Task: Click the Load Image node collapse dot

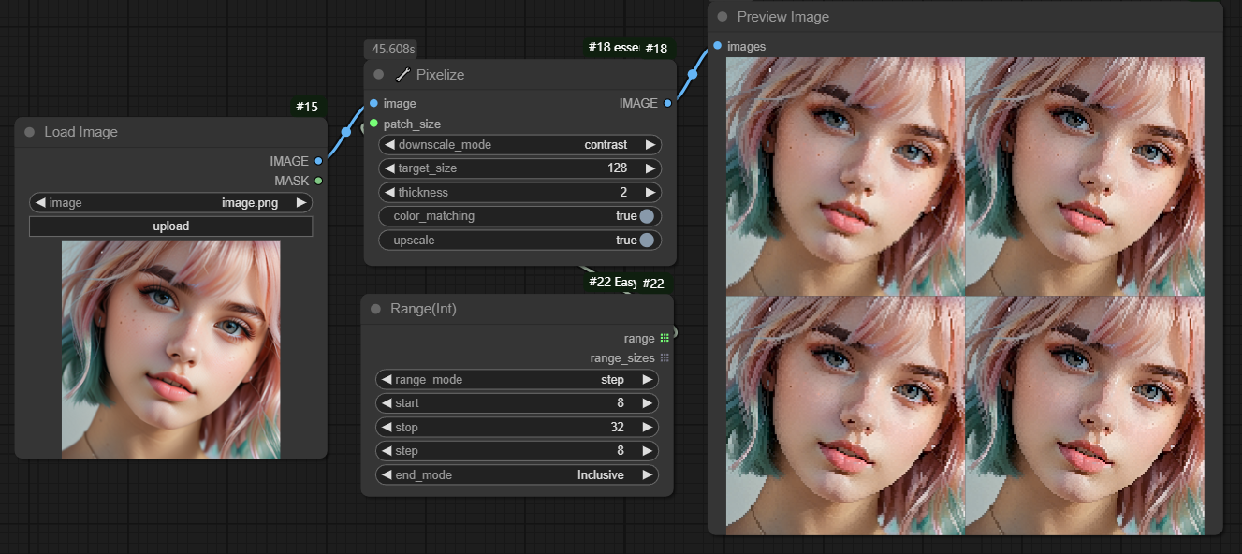Action: (30, 132)
